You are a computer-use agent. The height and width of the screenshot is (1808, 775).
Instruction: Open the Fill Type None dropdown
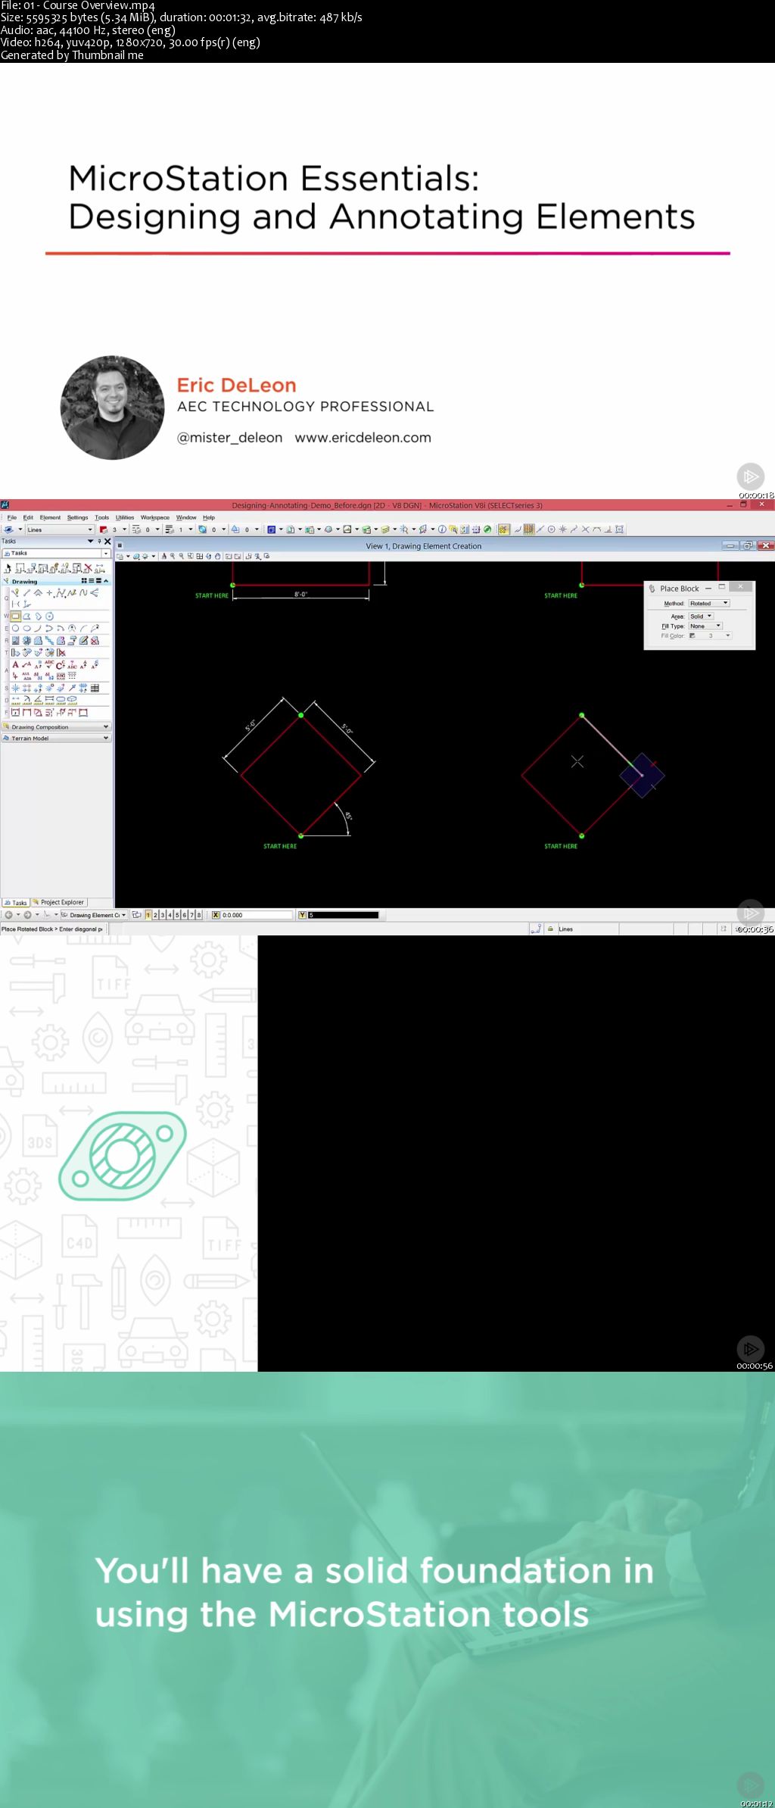click(x=705, y=626)
